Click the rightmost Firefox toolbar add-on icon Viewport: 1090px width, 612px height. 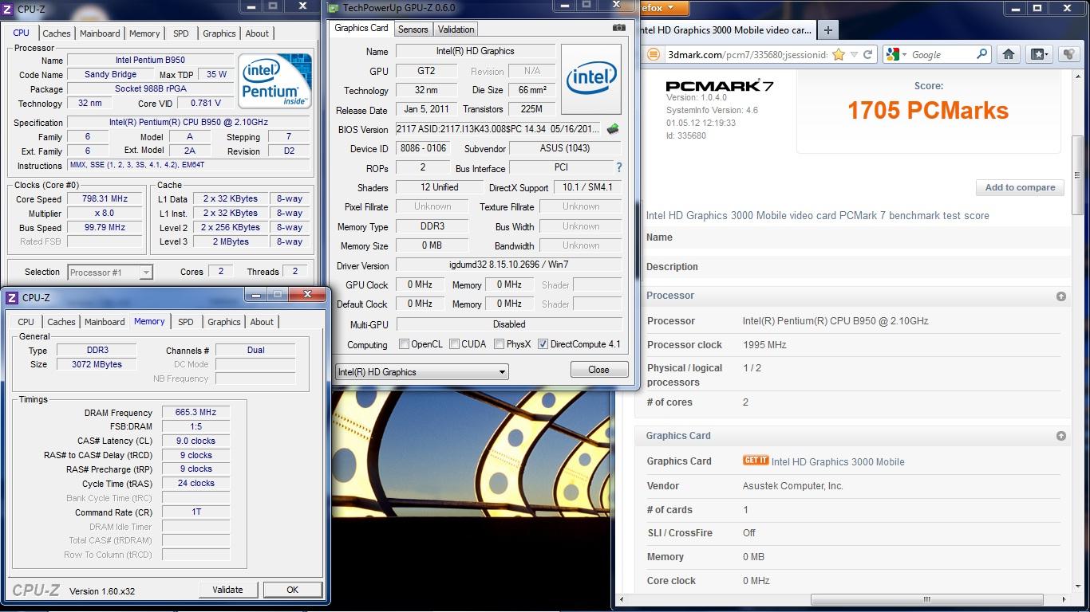tap(1068, 54)
